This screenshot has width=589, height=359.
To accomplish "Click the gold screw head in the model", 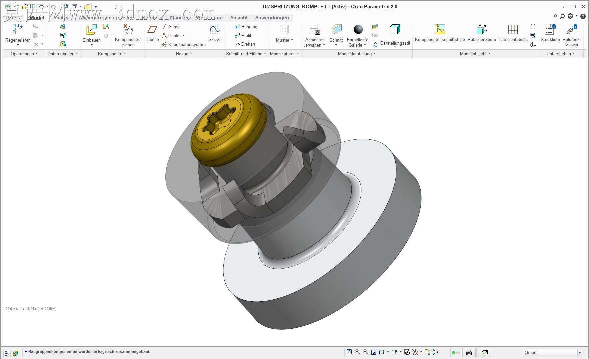I will point(228,131).
